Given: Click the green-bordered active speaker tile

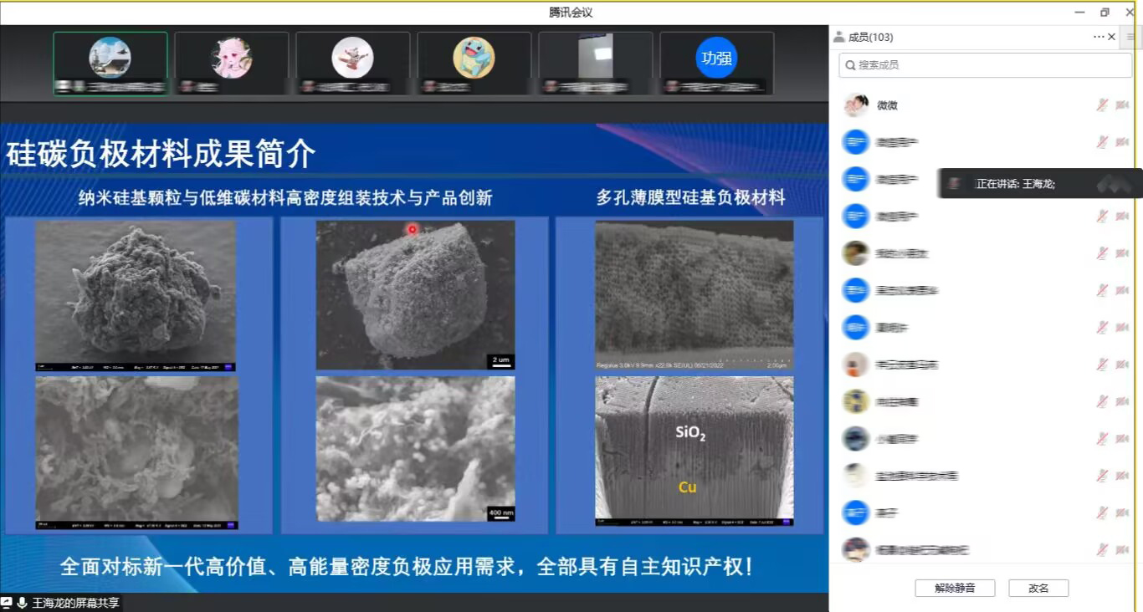Looking at the screenshot, I should tap(110, 63).
